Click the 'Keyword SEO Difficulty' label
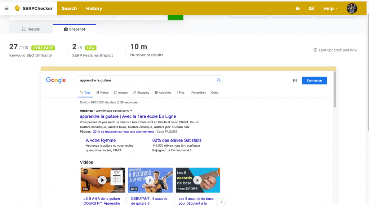The width and height of the screenshot is (369, 205). (x=31, y=55)
